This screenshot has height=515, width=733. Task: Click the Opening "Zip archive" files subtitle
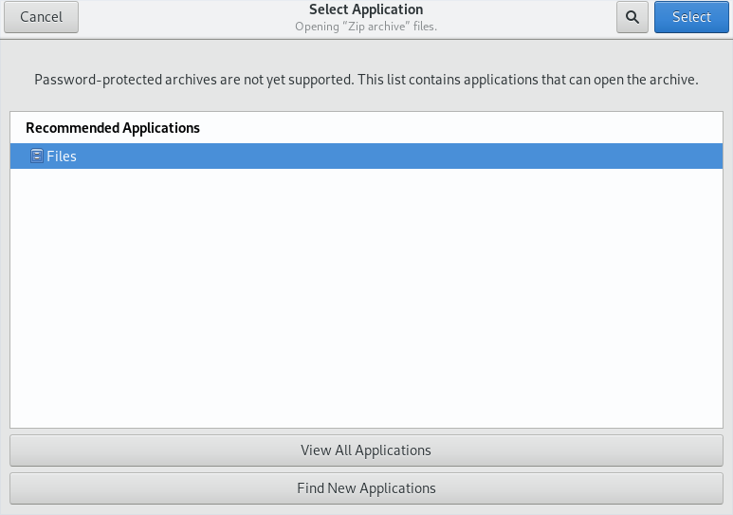tap(366, 27)
